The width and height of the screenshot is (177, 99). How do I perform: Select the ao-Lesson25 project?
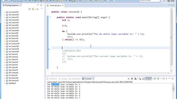point(14,49)
